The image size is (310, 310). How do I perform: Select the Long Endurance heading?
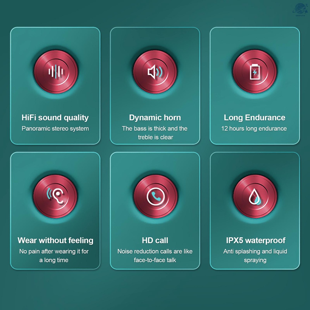click(x=255, y=117)
